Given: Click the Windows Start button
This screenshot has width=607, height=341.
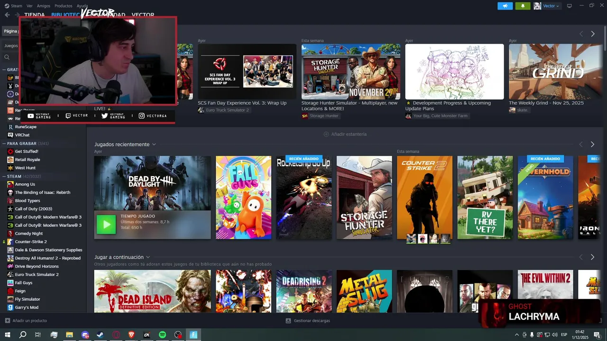Looking at the screenshot, I should click(x=7, y=335).
